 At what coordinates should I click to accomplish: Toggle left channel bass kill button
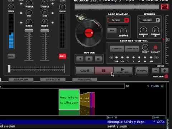point(21,23)
